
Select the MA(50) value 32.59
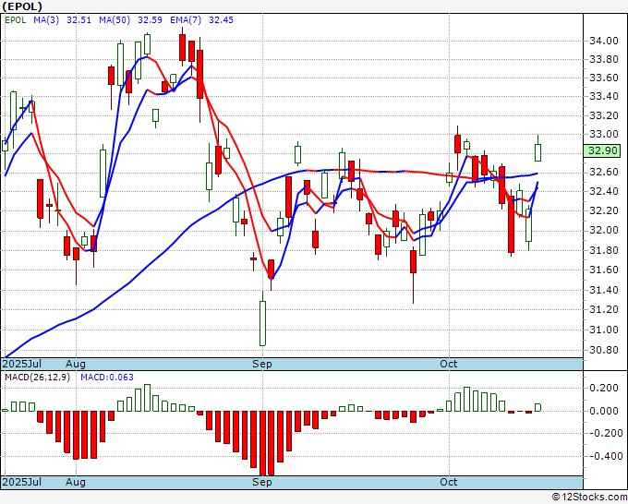150,20
